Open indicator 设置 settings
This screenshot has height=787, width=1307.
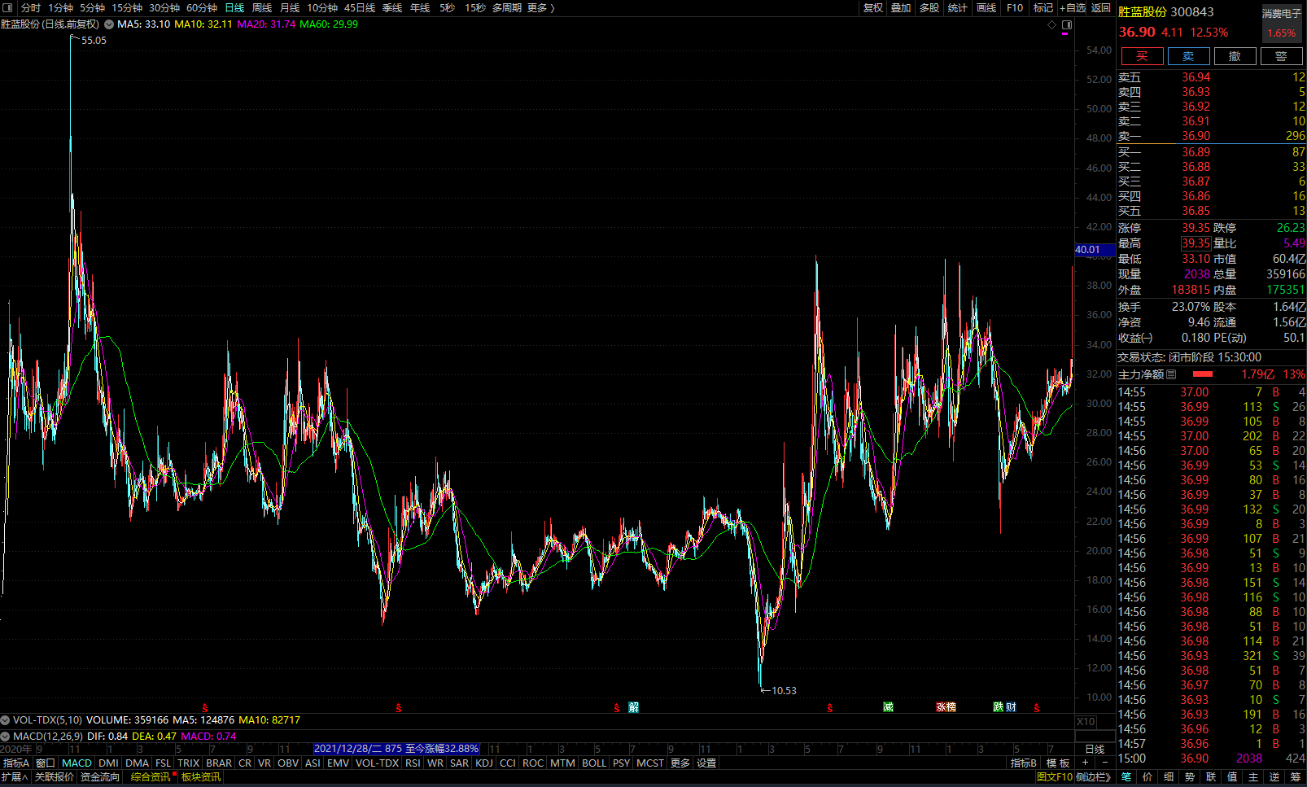pyautogui.click(x=706, y=763)
